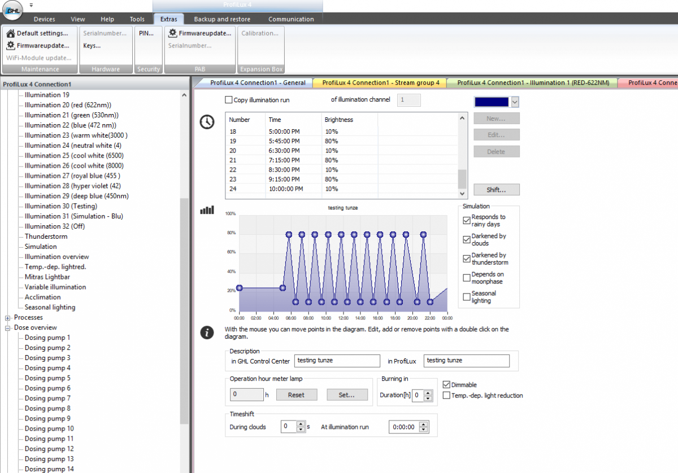
Task: Click the in ProfiLux description field
Action: point(467,361)
